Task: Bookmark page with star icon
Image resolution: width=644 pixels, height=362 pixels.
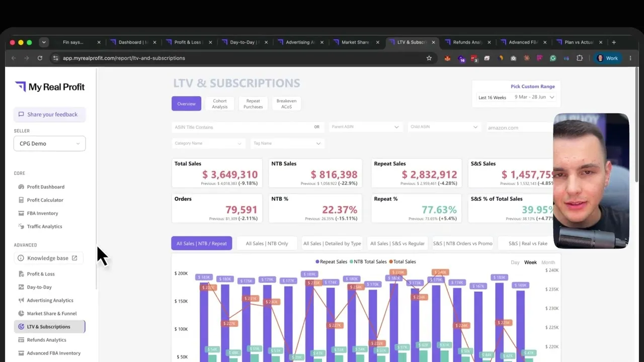Action: 429,58
